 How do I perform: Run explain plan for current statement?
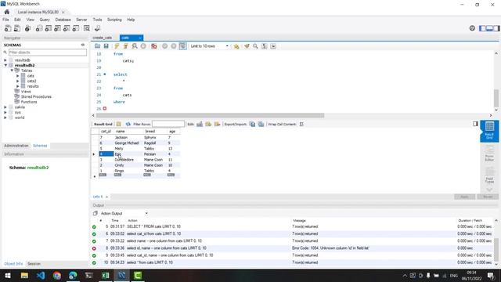coord(135,46)
